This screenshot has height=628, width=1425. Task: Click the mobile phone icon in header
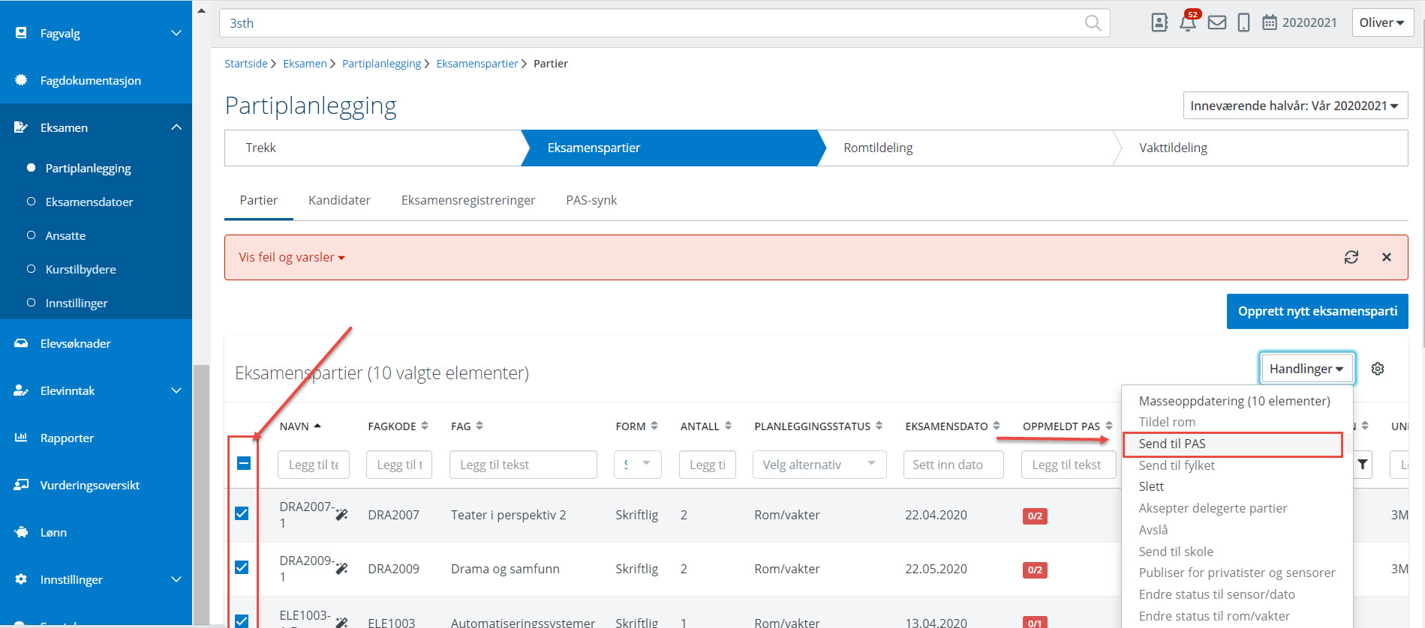[1243, 22]
